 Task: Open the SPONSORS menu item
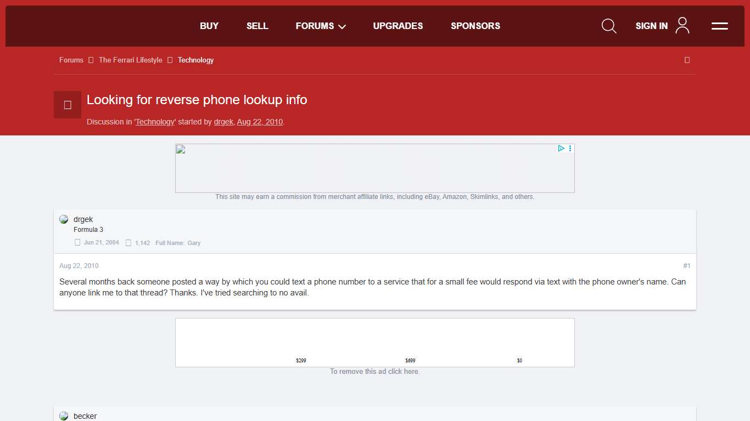point(475,26)
